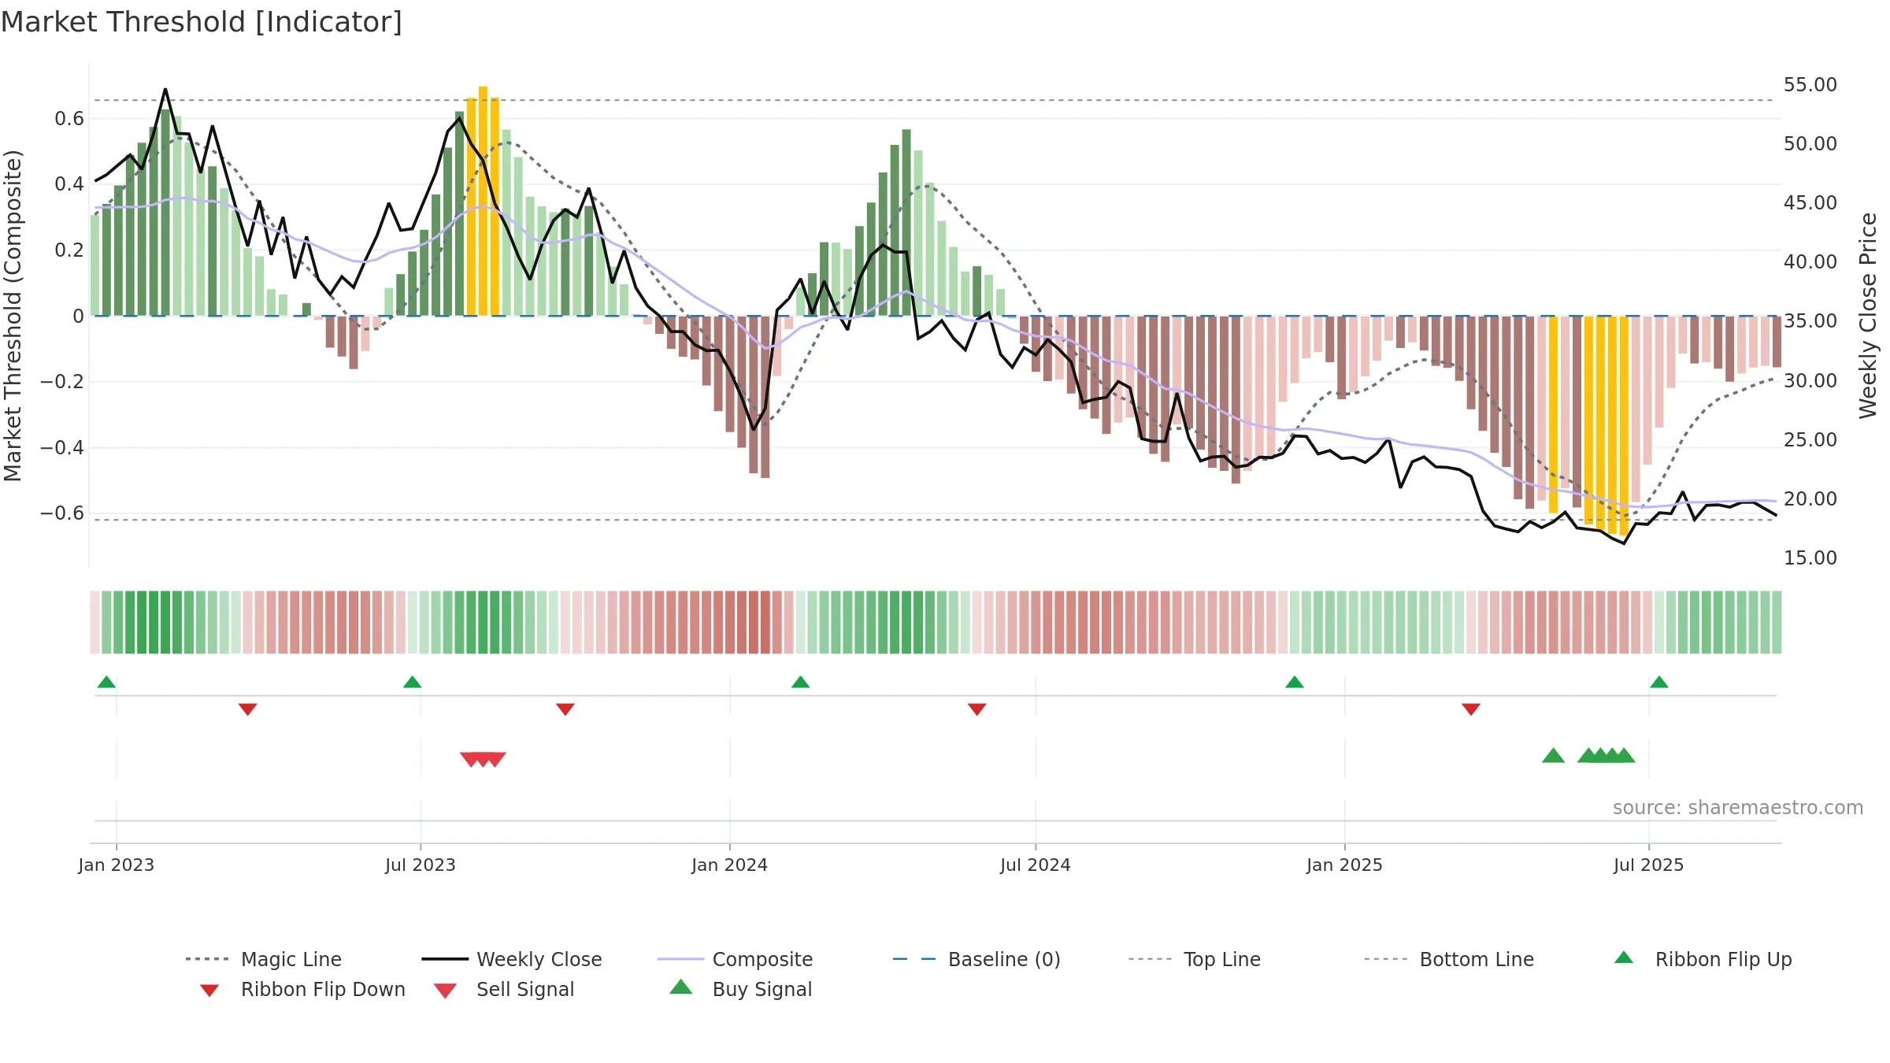Image resolution: width=1890 pixels, height=1063 pixels.
Task: Click the −0.6 composite axis label
Action: click(x=62, y=513)
